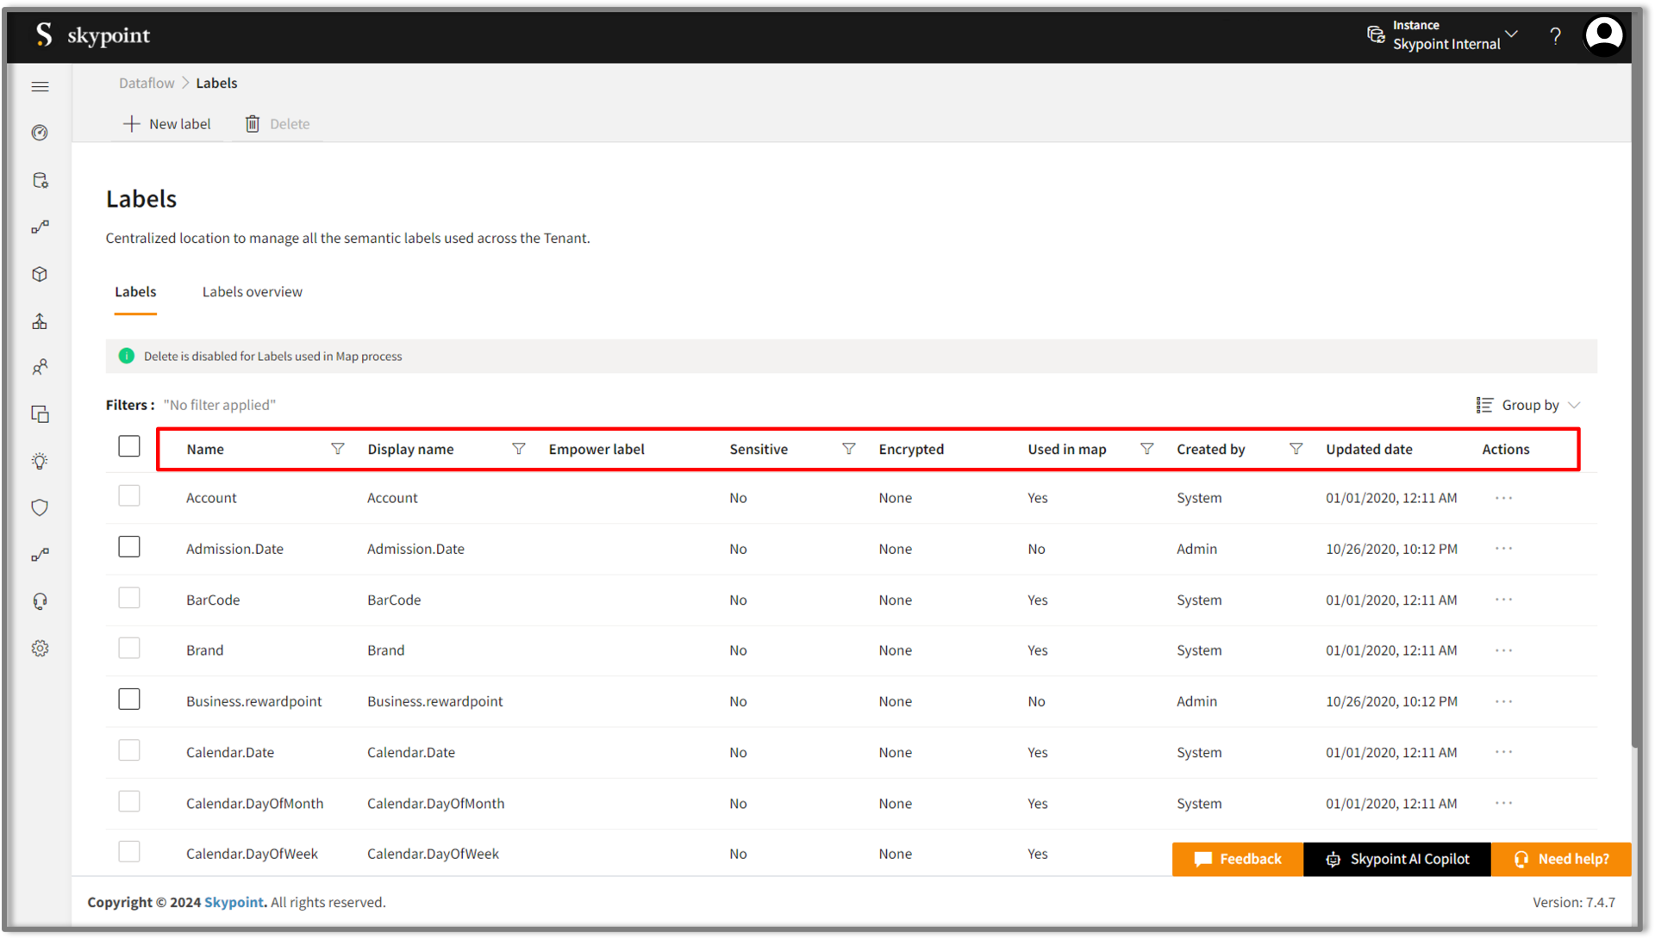
Task: Click the hamburger menu icon in sidebar
Action: tap(40, 86)
